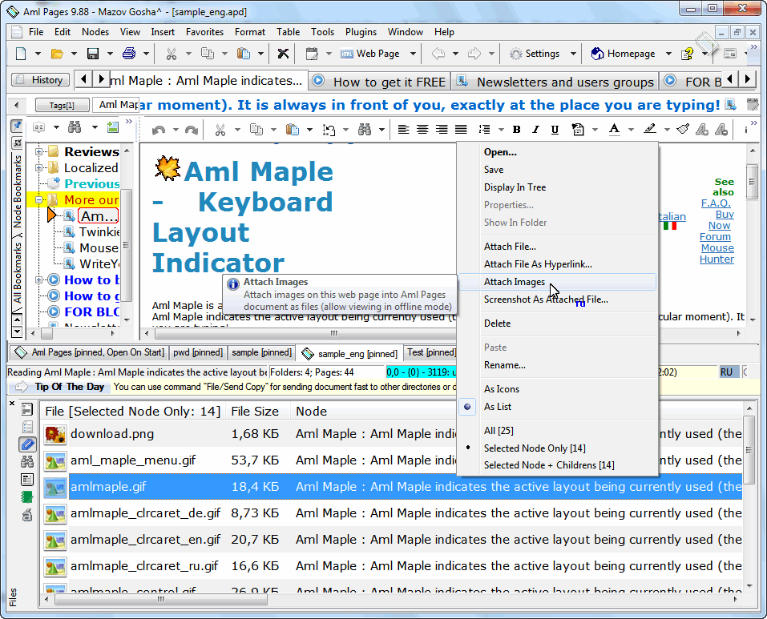767x619 pixels.
Task: Collapse the More our tree folder
Action: coord(38,200)
